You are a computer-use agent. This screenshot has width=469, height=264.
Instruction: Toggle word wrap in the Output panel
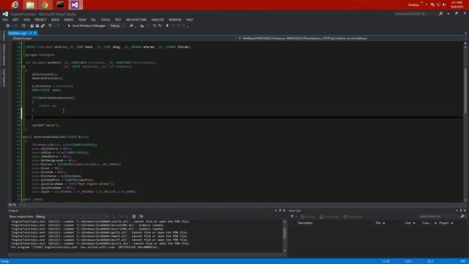141,216
